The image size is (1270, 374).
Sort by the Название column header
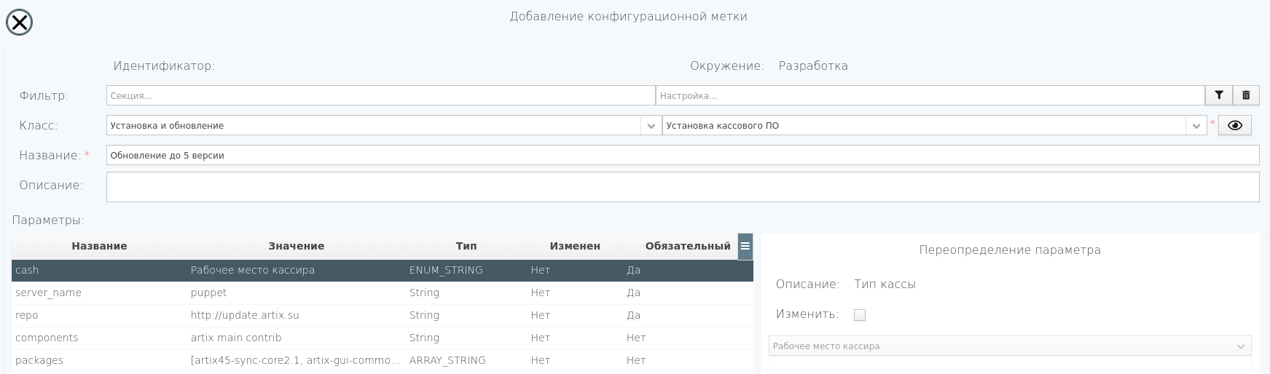coord(99,246)
